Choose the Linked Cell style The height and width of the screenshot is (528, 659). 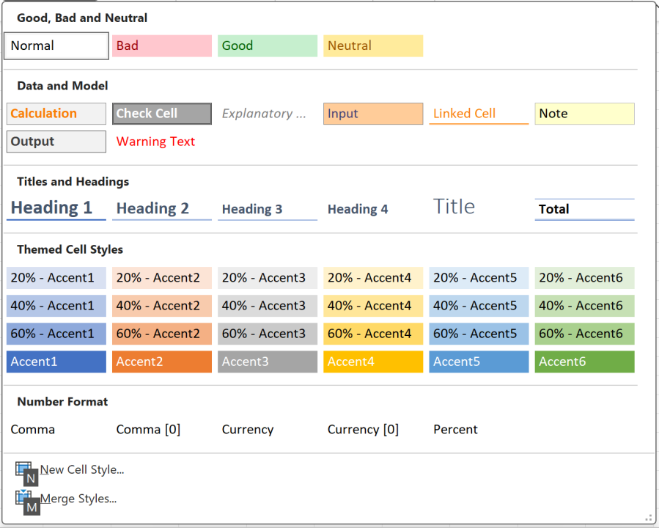[479, 114]
